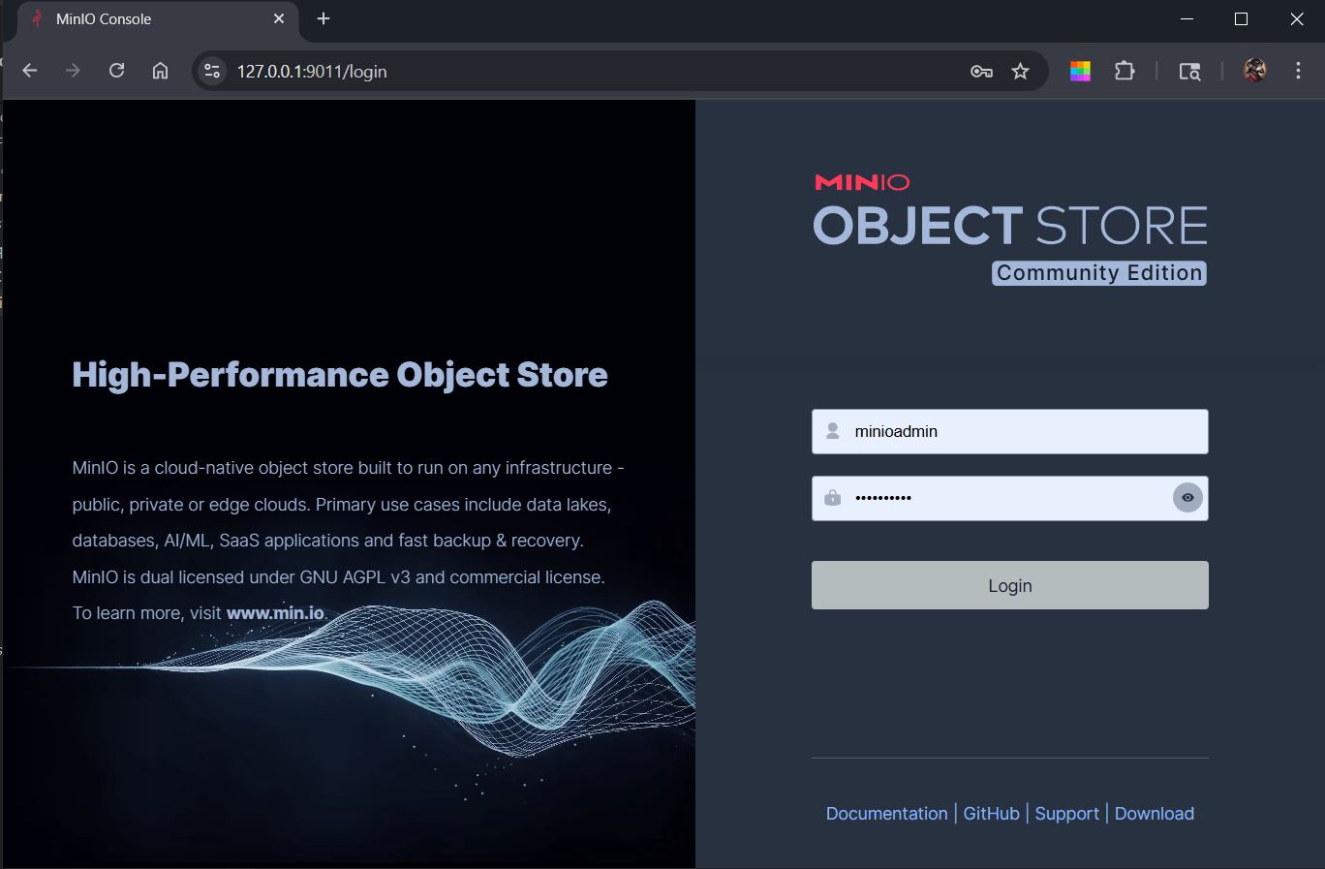Click the browser back arrow
Image resolution: width=1325 pixels, height=869 pixels.
(x=30, y=71)
